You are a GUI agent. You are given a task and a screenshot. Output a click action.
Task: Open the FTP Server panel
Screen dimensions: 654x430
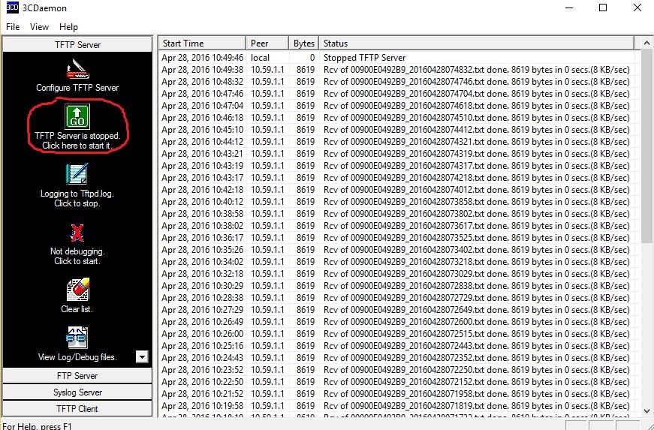click(77, 375)
